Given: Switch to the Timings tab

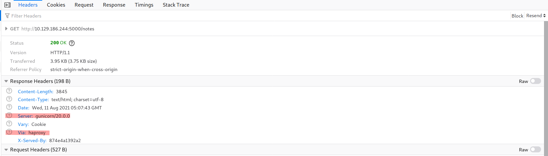Looking at the screenshot, I should click(144, 5).
